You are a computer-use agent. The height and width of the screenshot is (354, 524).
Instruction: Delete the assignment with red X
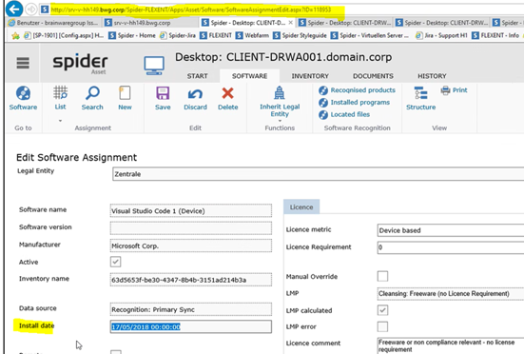click(x=228, y=93)
